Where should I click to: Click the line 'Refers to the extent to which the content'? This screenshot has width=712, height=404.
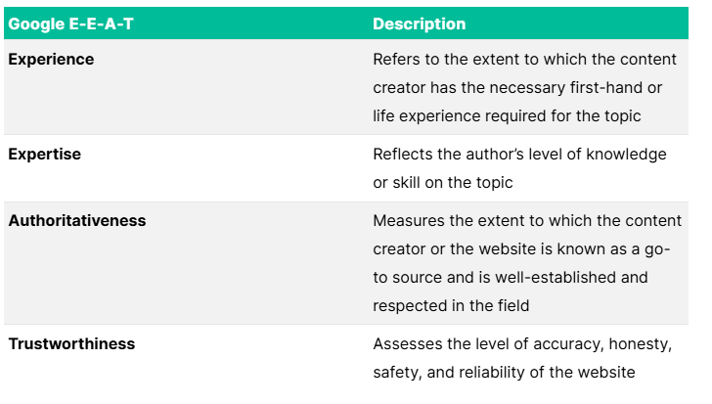[520, 60]
